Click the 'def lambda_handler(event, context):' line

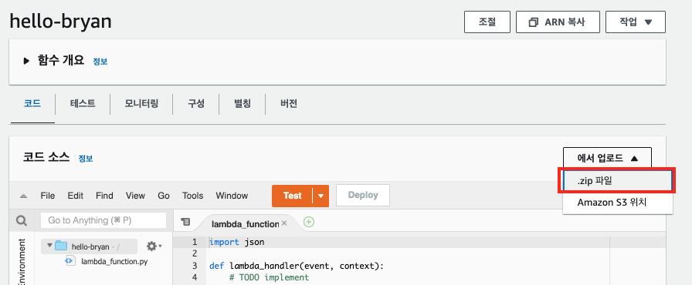pyautogui.click(x=297, y=266)
